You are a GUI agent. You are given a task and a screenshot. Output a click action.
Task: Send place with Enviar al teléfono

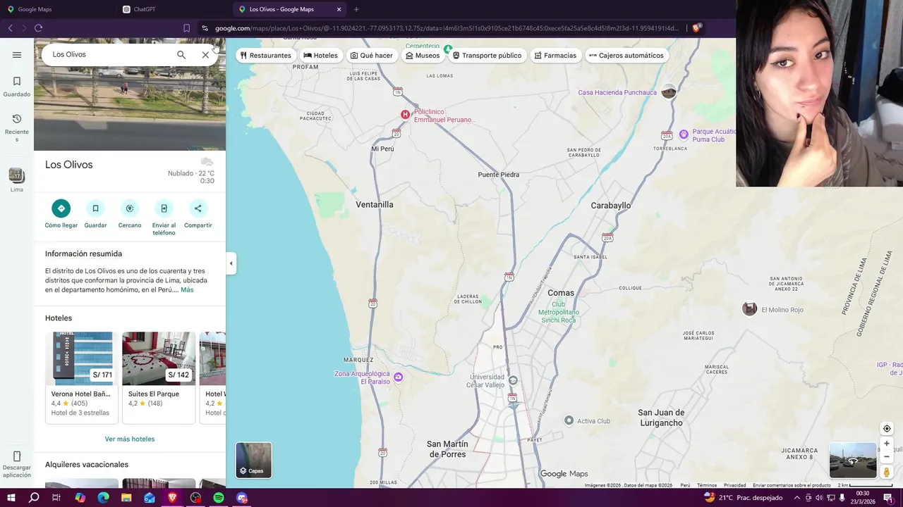coord(164,218)
